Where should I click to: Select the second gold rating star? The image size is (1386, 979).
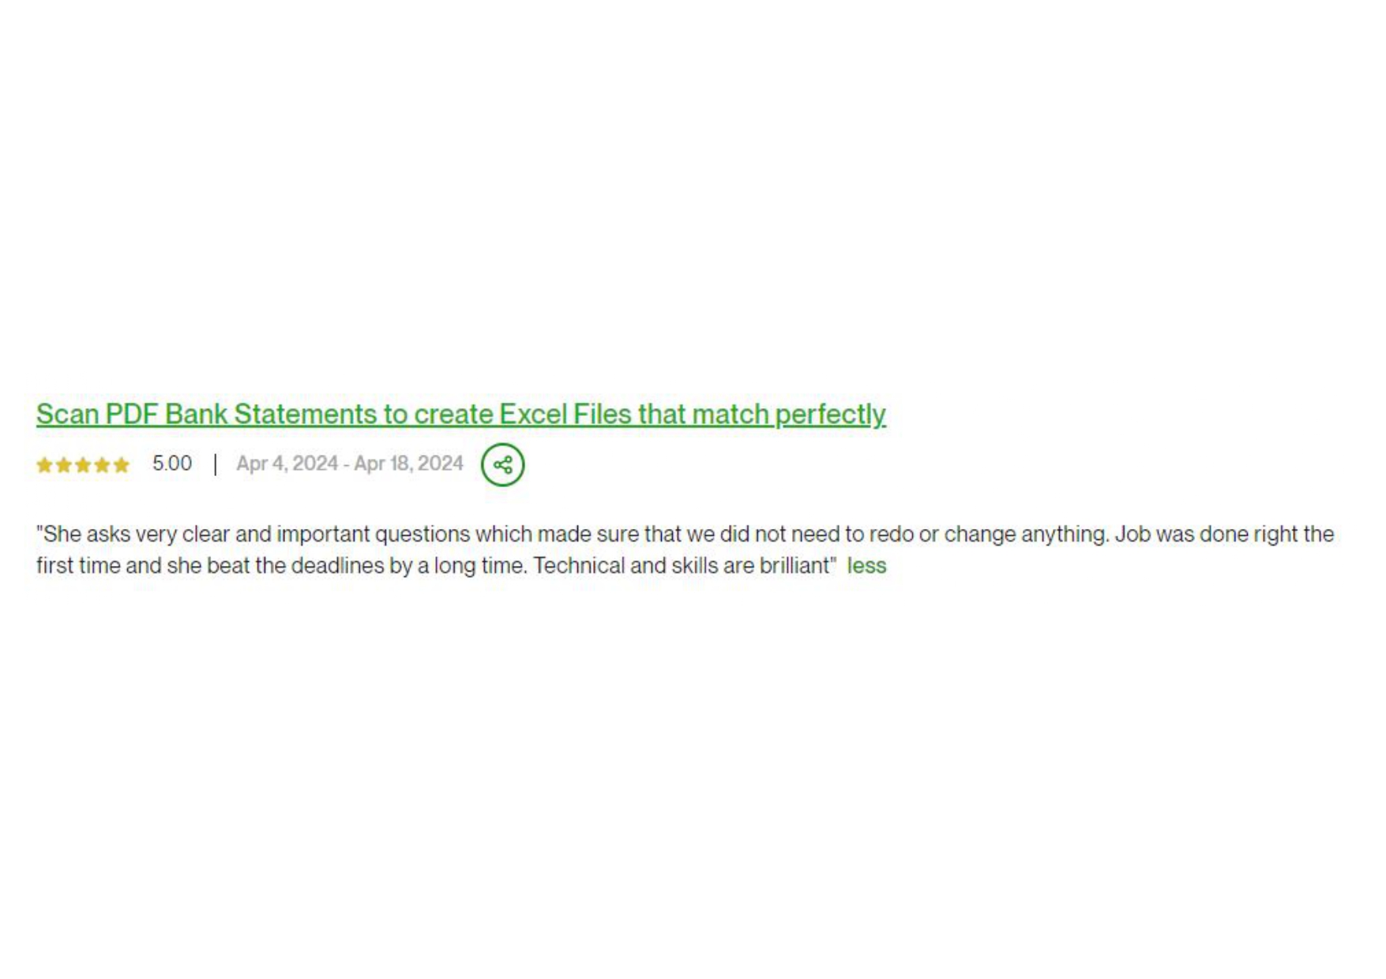click(64, 465)
